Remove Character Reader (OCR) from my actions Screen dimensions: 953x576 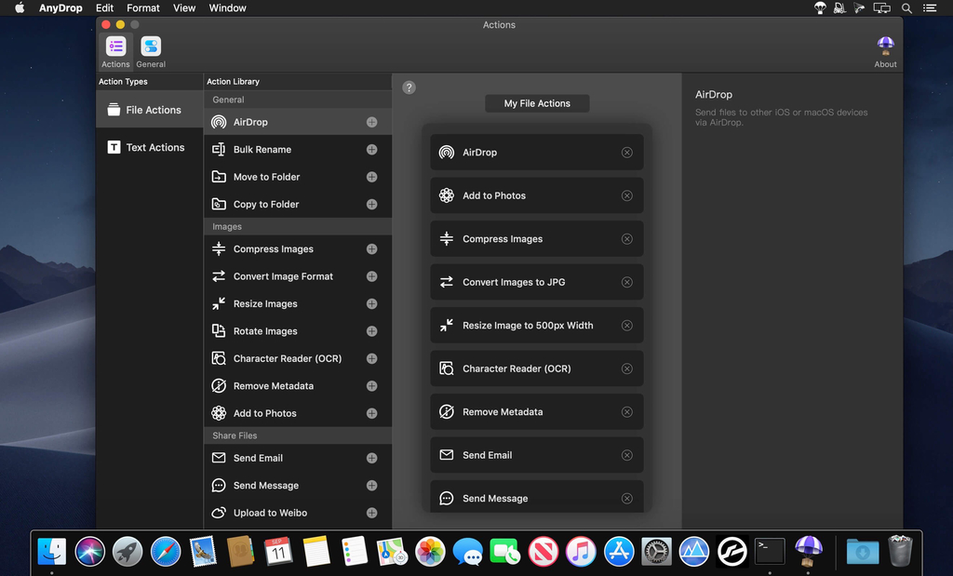click(x=626, y=368)
